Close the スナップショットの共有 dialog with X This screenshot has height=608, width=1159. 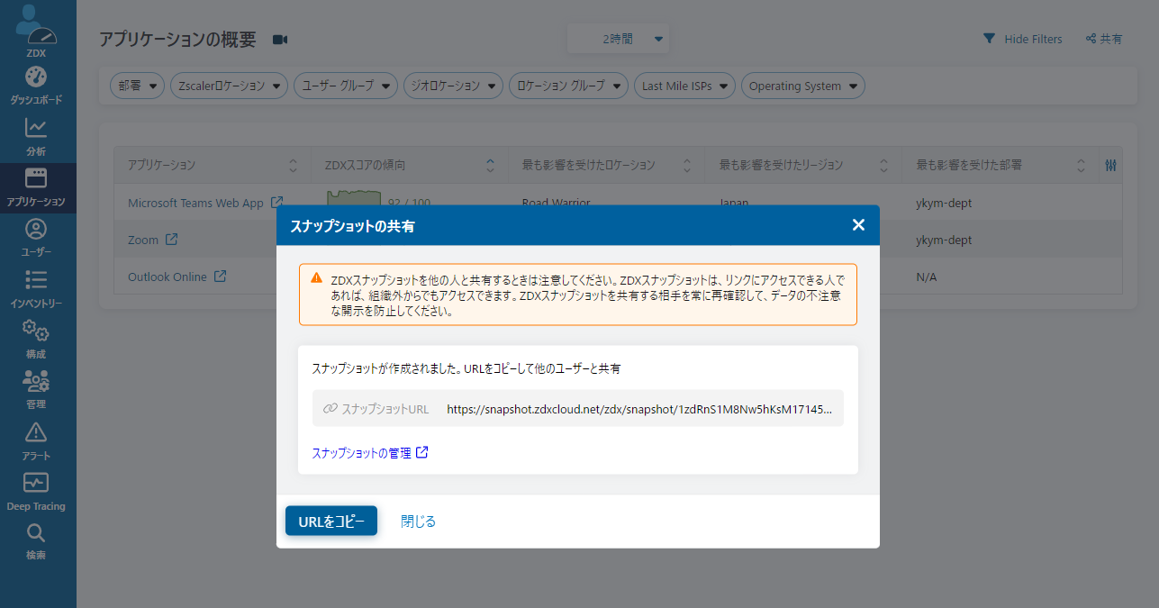pyautogui.click(x=858, y=225)
